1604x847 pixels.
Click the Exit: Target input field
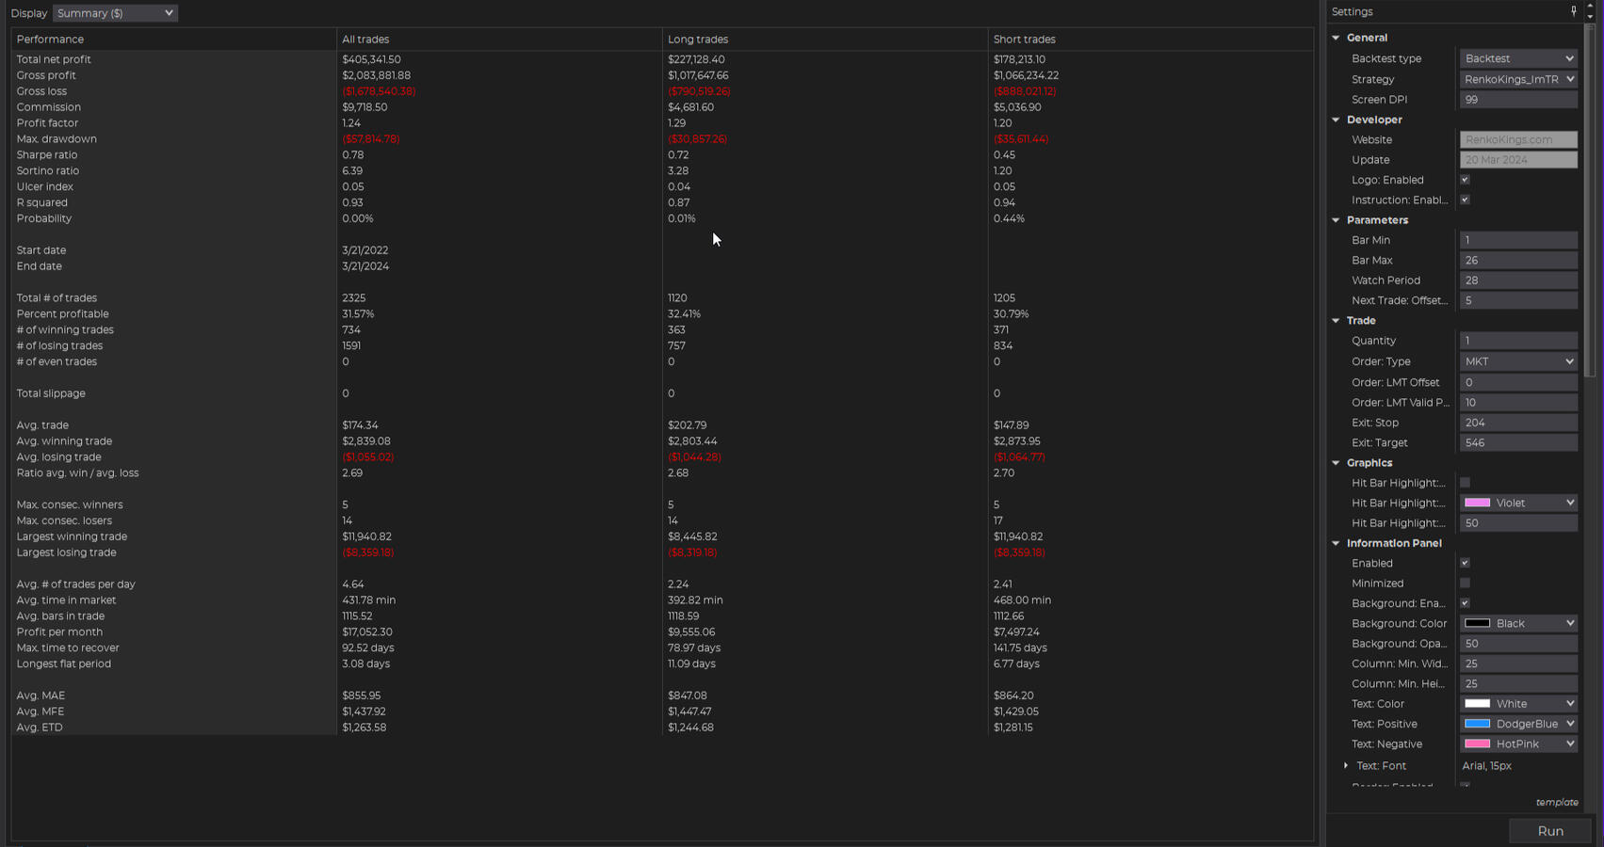pyautogui.click(x=1517, y=442)
